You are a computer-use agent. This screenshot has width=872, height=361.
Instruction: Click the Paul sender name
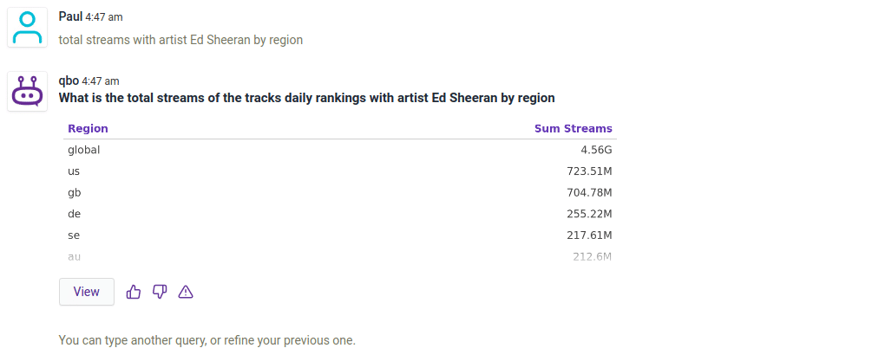click(x=70, y=16)
